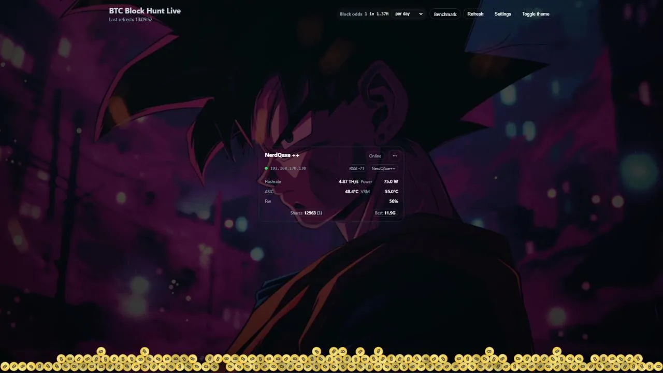Click the IP address 192.168.178.138
The width and height of the screenshot is (663, 373).
288,168
